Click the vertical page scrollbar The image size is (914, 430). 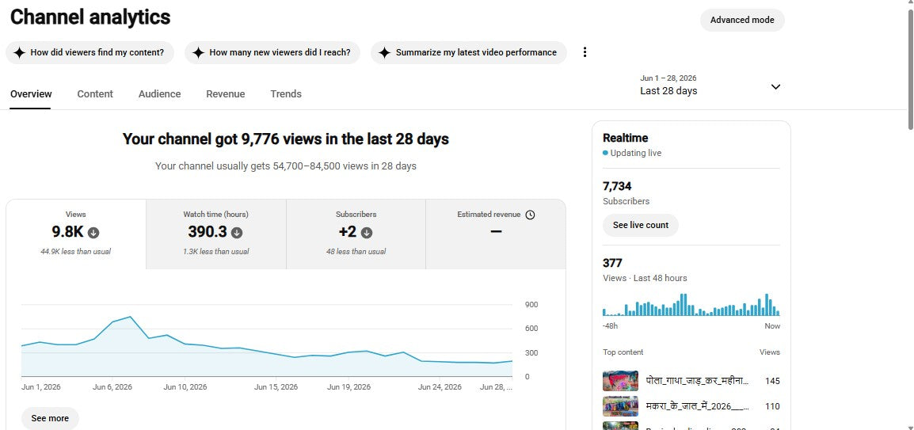pos(910,215)
